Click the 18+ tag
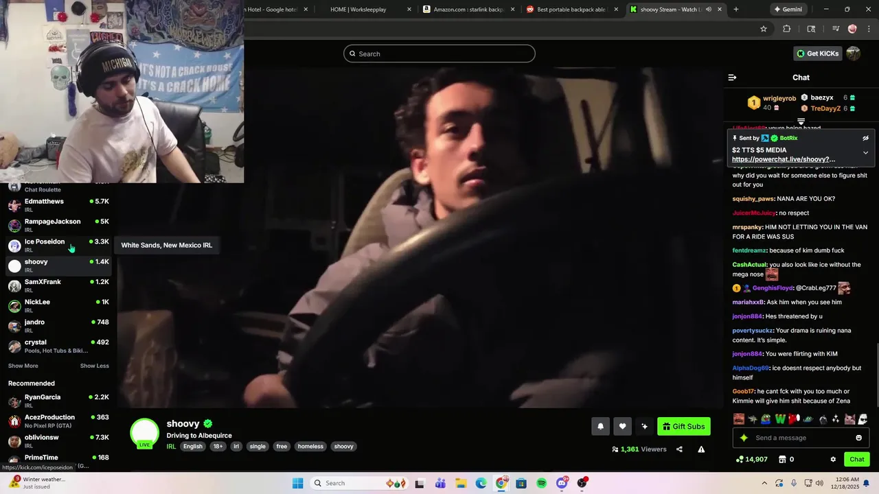This screenshot has width=879, height=494. click(218, 447)
